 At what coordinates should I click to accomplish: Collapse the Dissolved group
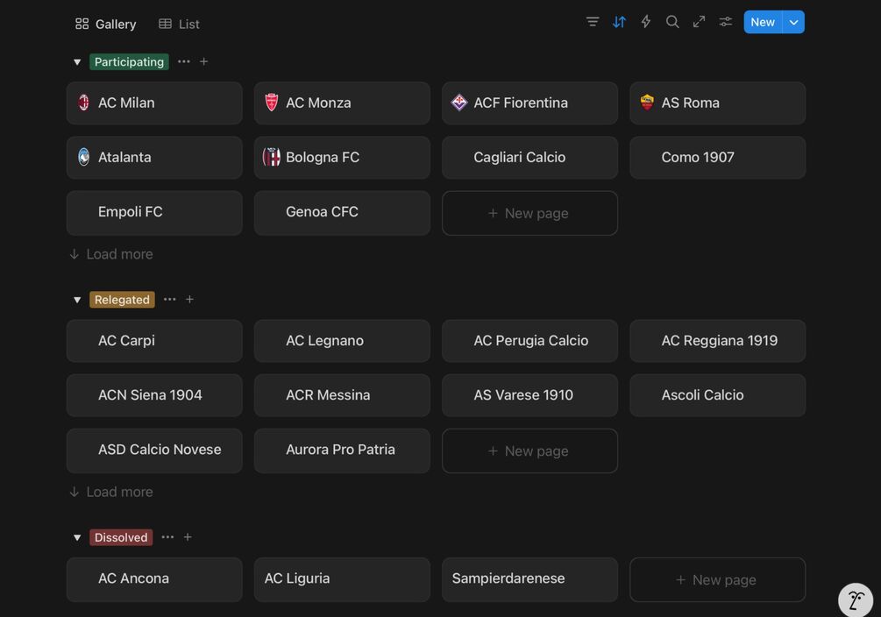coord(77,537)
